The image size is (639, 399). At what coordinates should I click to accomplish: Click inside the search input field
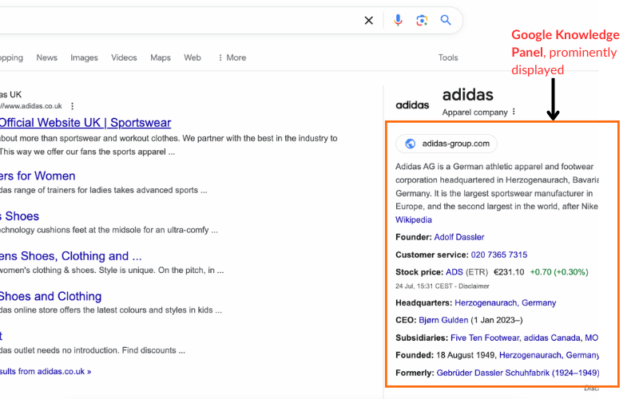[179, 21]
